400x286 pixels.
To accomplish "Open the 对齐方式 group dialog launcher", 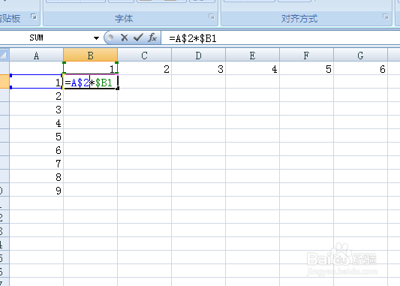I will 386,17.
